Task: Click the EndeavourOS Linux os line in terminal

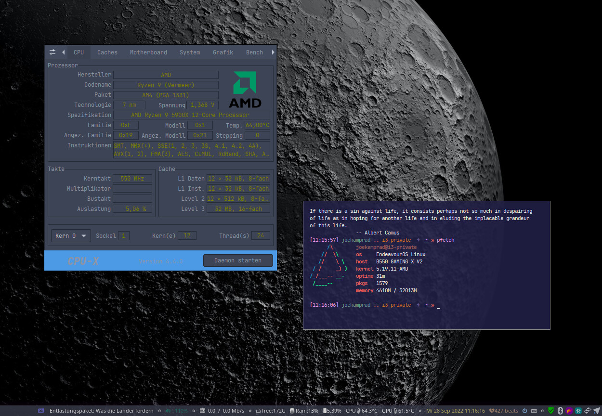Action: [391, 254]
